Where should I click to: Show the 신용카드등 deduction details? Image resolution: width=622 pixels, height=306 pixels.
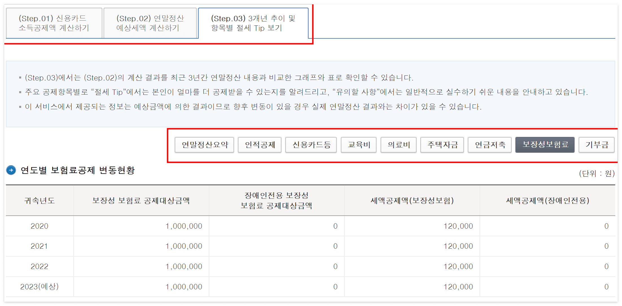(x=311, y=145)
